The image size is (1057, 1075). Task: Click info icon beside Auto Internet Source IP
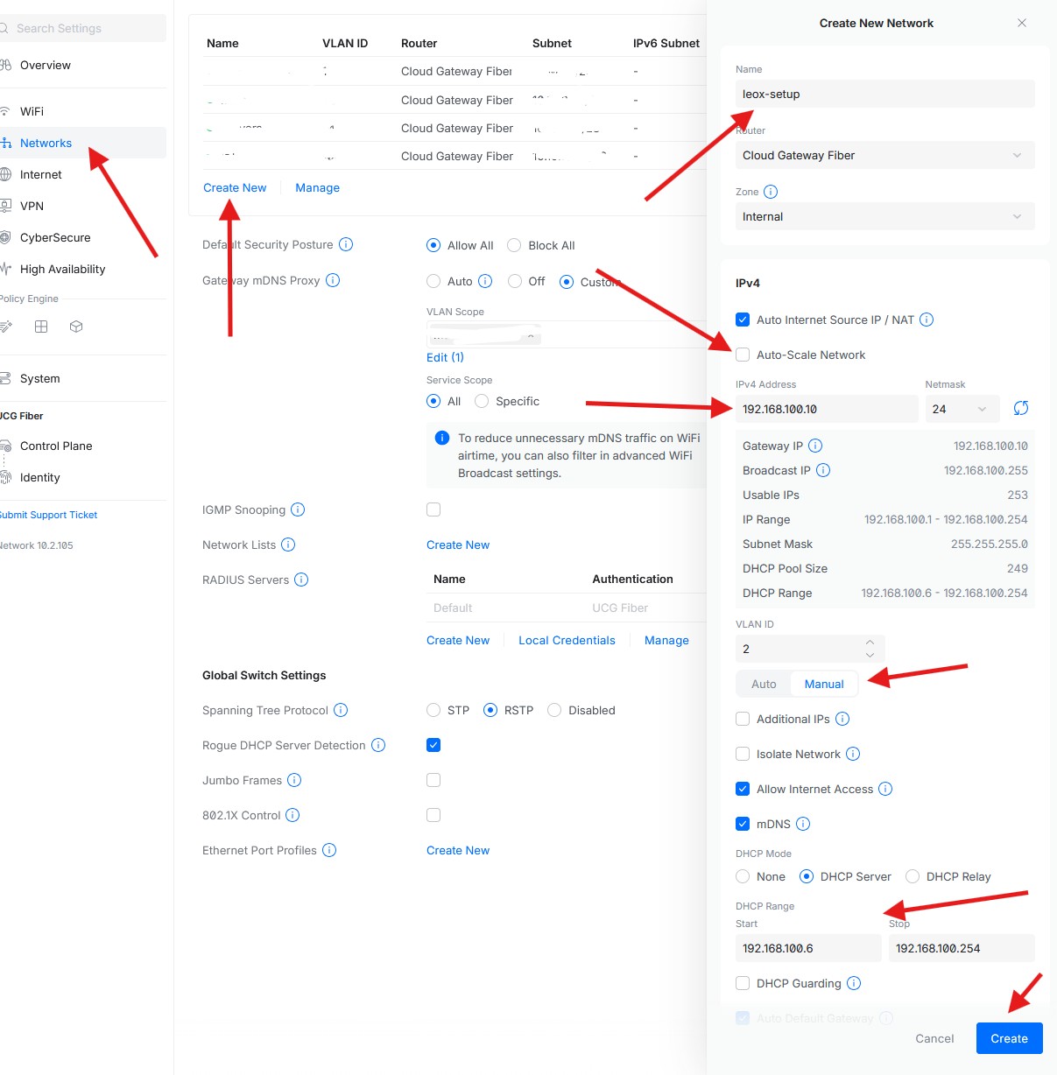click(x=927, y=320)
